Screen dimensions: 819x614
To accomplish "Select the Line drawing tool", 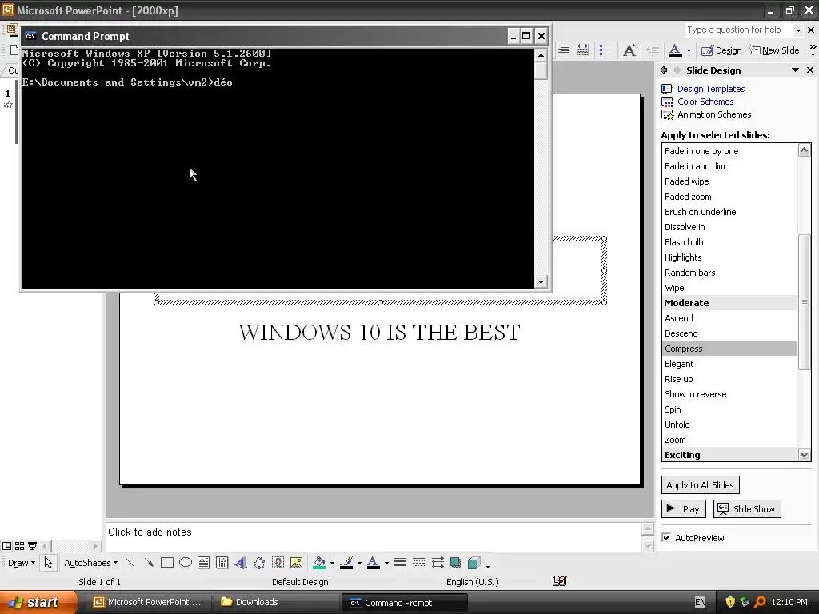I will click(x=130, y=563).
